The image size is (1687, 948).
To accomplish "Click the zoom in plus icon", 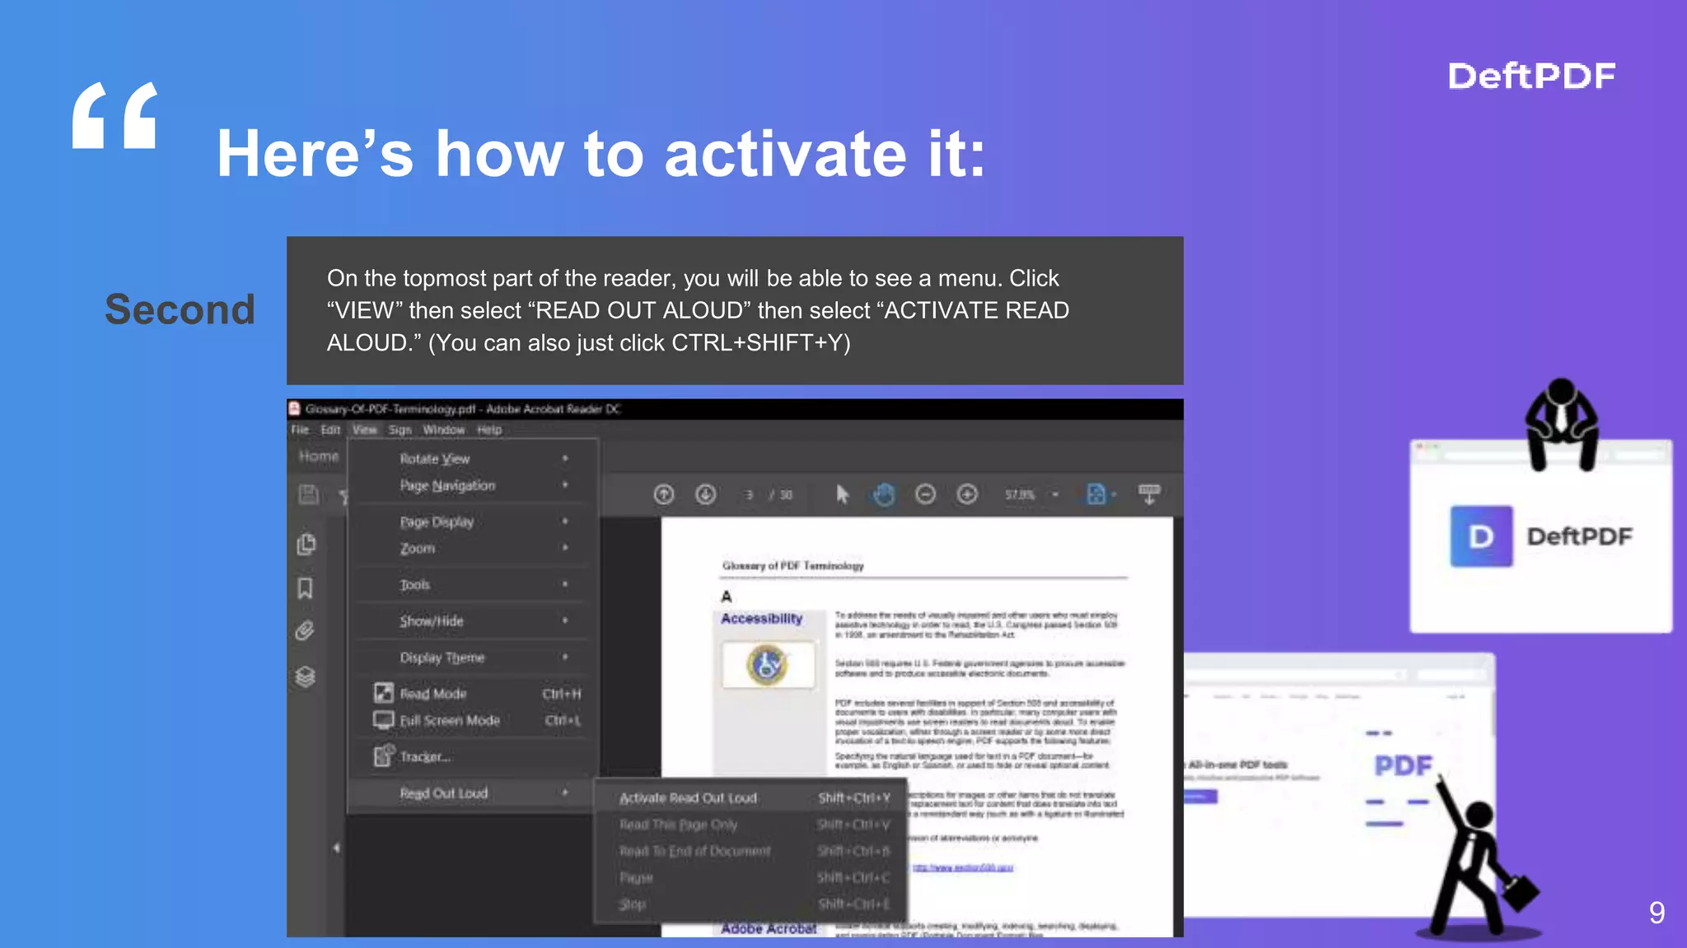I will [967, 494].
